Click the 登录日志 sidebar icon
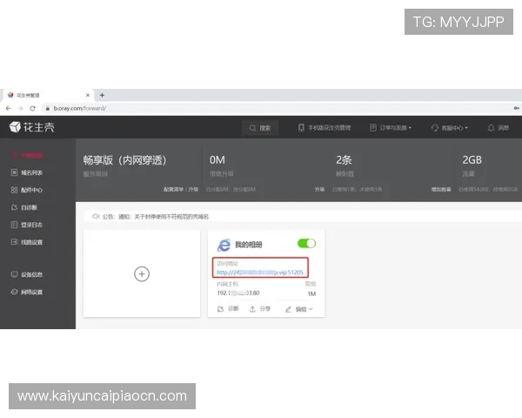Screen dimensions: 522x418 14,225
